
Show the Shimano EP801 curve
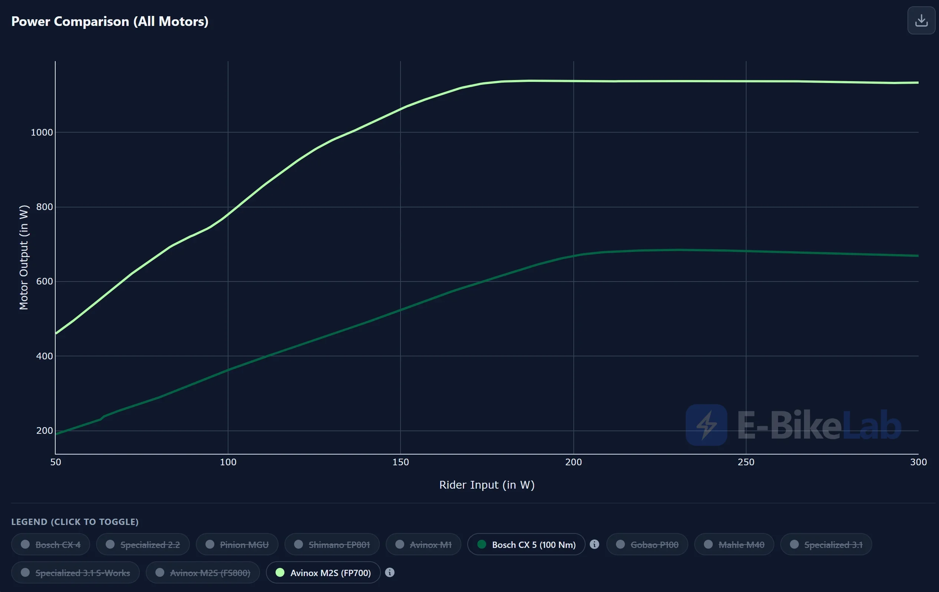pos(332,544)
